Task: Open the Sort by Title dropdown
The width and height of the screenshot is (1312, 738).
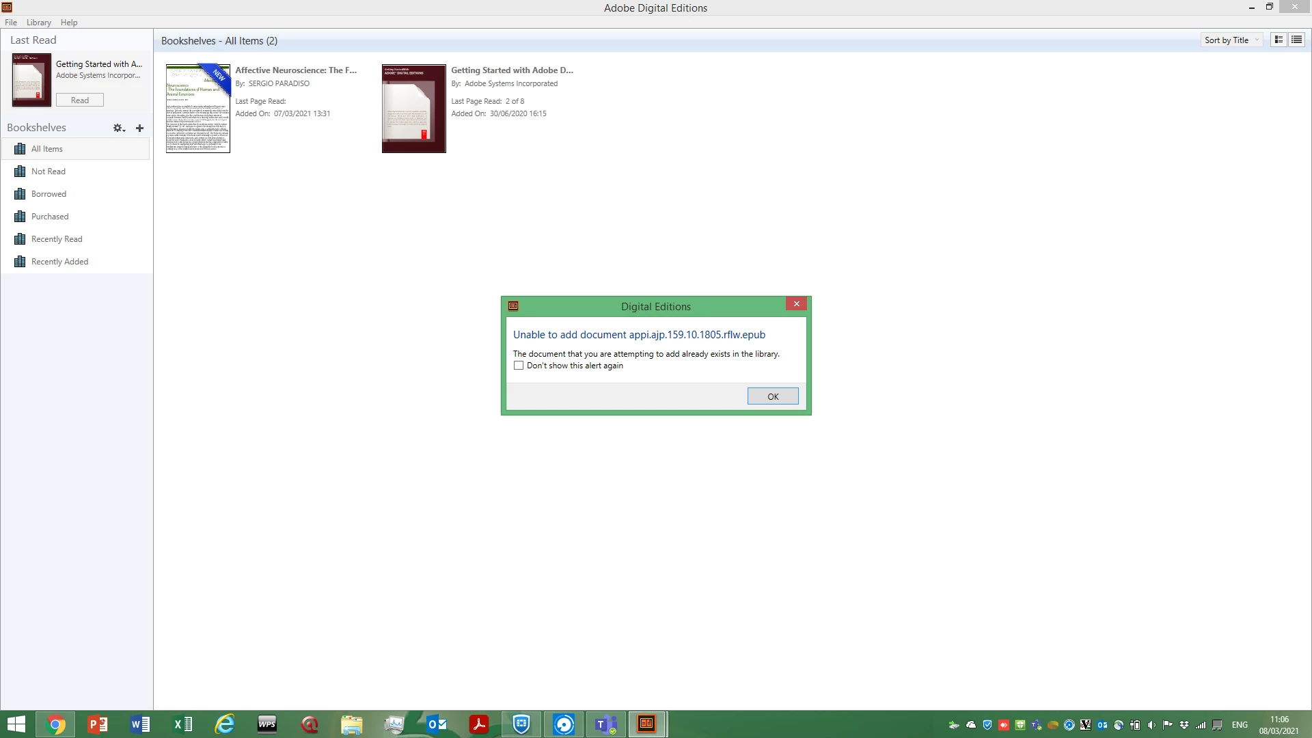Action: tap(1231, 40)
